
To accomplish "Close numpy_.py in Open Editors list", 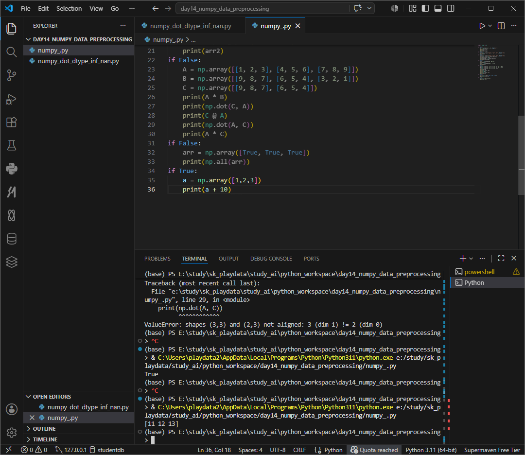I will click(32, 418).
